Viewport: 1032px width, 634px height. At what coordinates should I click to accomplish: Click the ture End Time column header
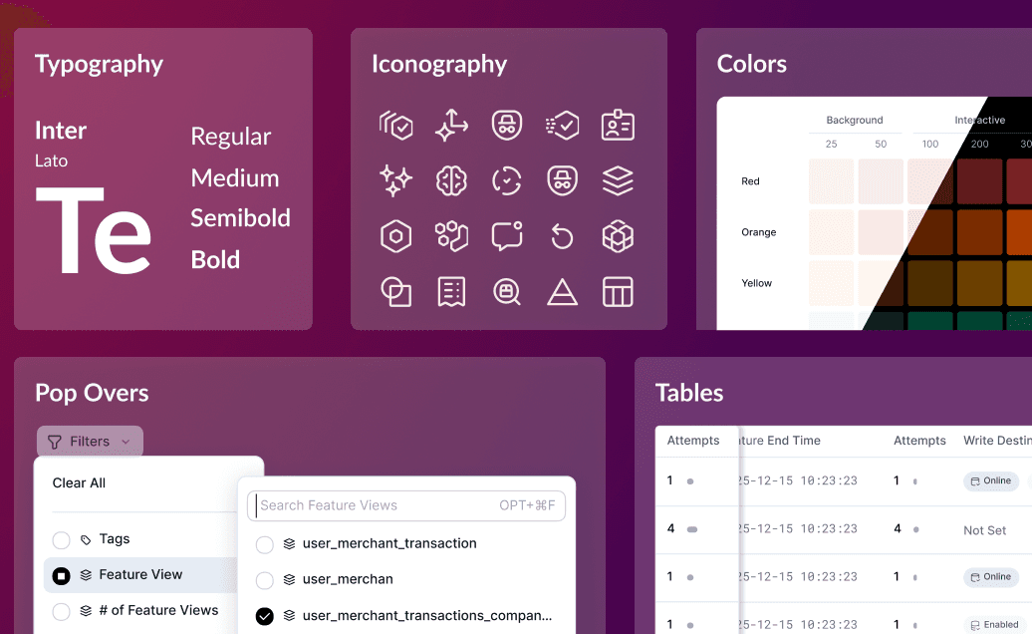(779, 441)
